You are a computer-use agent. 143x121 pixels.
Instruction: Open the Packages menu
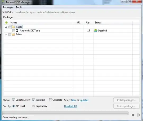[8, 7]
